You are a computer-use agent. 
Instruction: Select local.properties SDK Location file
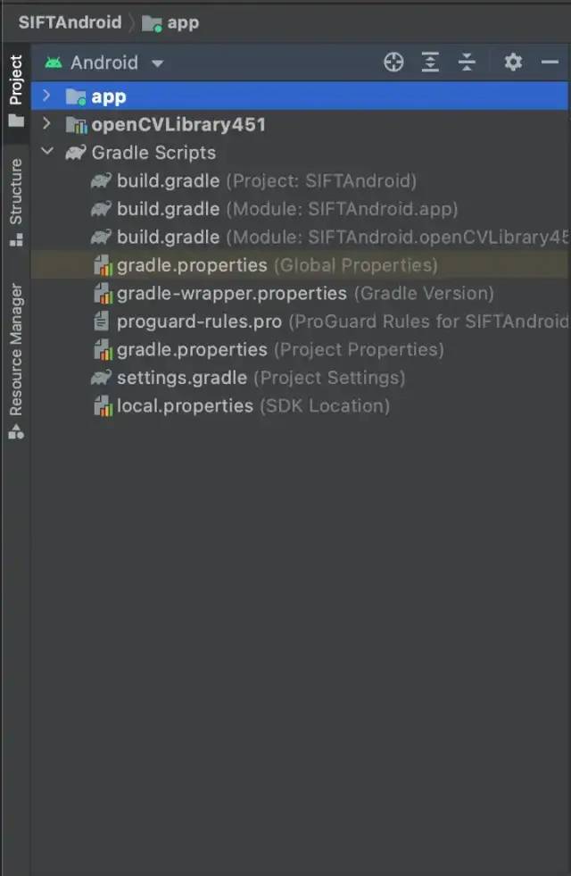[x=185, y=406]
